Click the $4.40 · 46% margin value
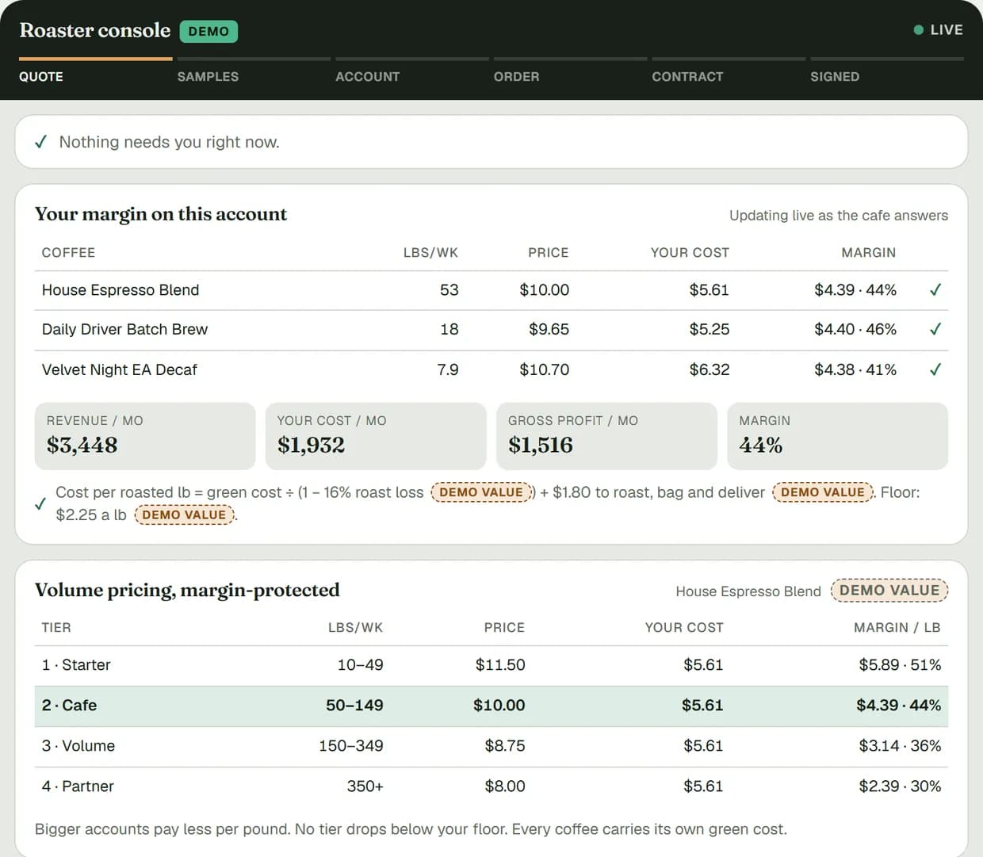 [x=855, y=329]
